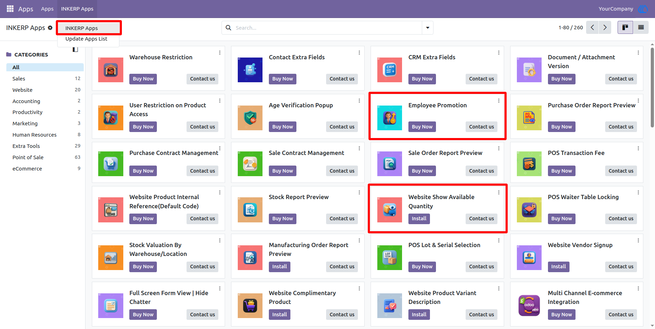Viewport: 655px width, 329px height.
Task: Click Sale Contract Management app icon
Action: tap(250, 164)
